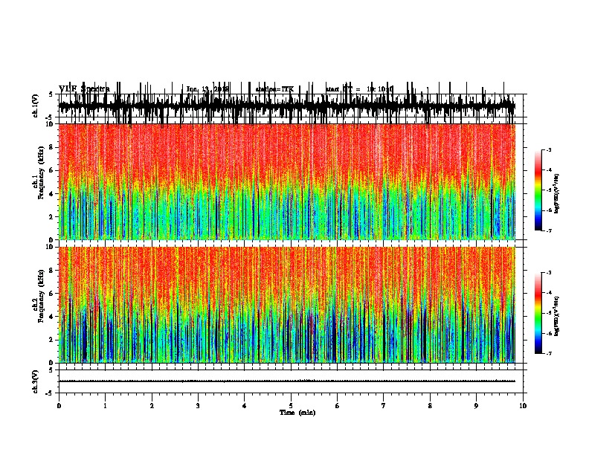Click the ch.2 spectrogram color bar
The image size is (589, 455).
tap(538, 313)
